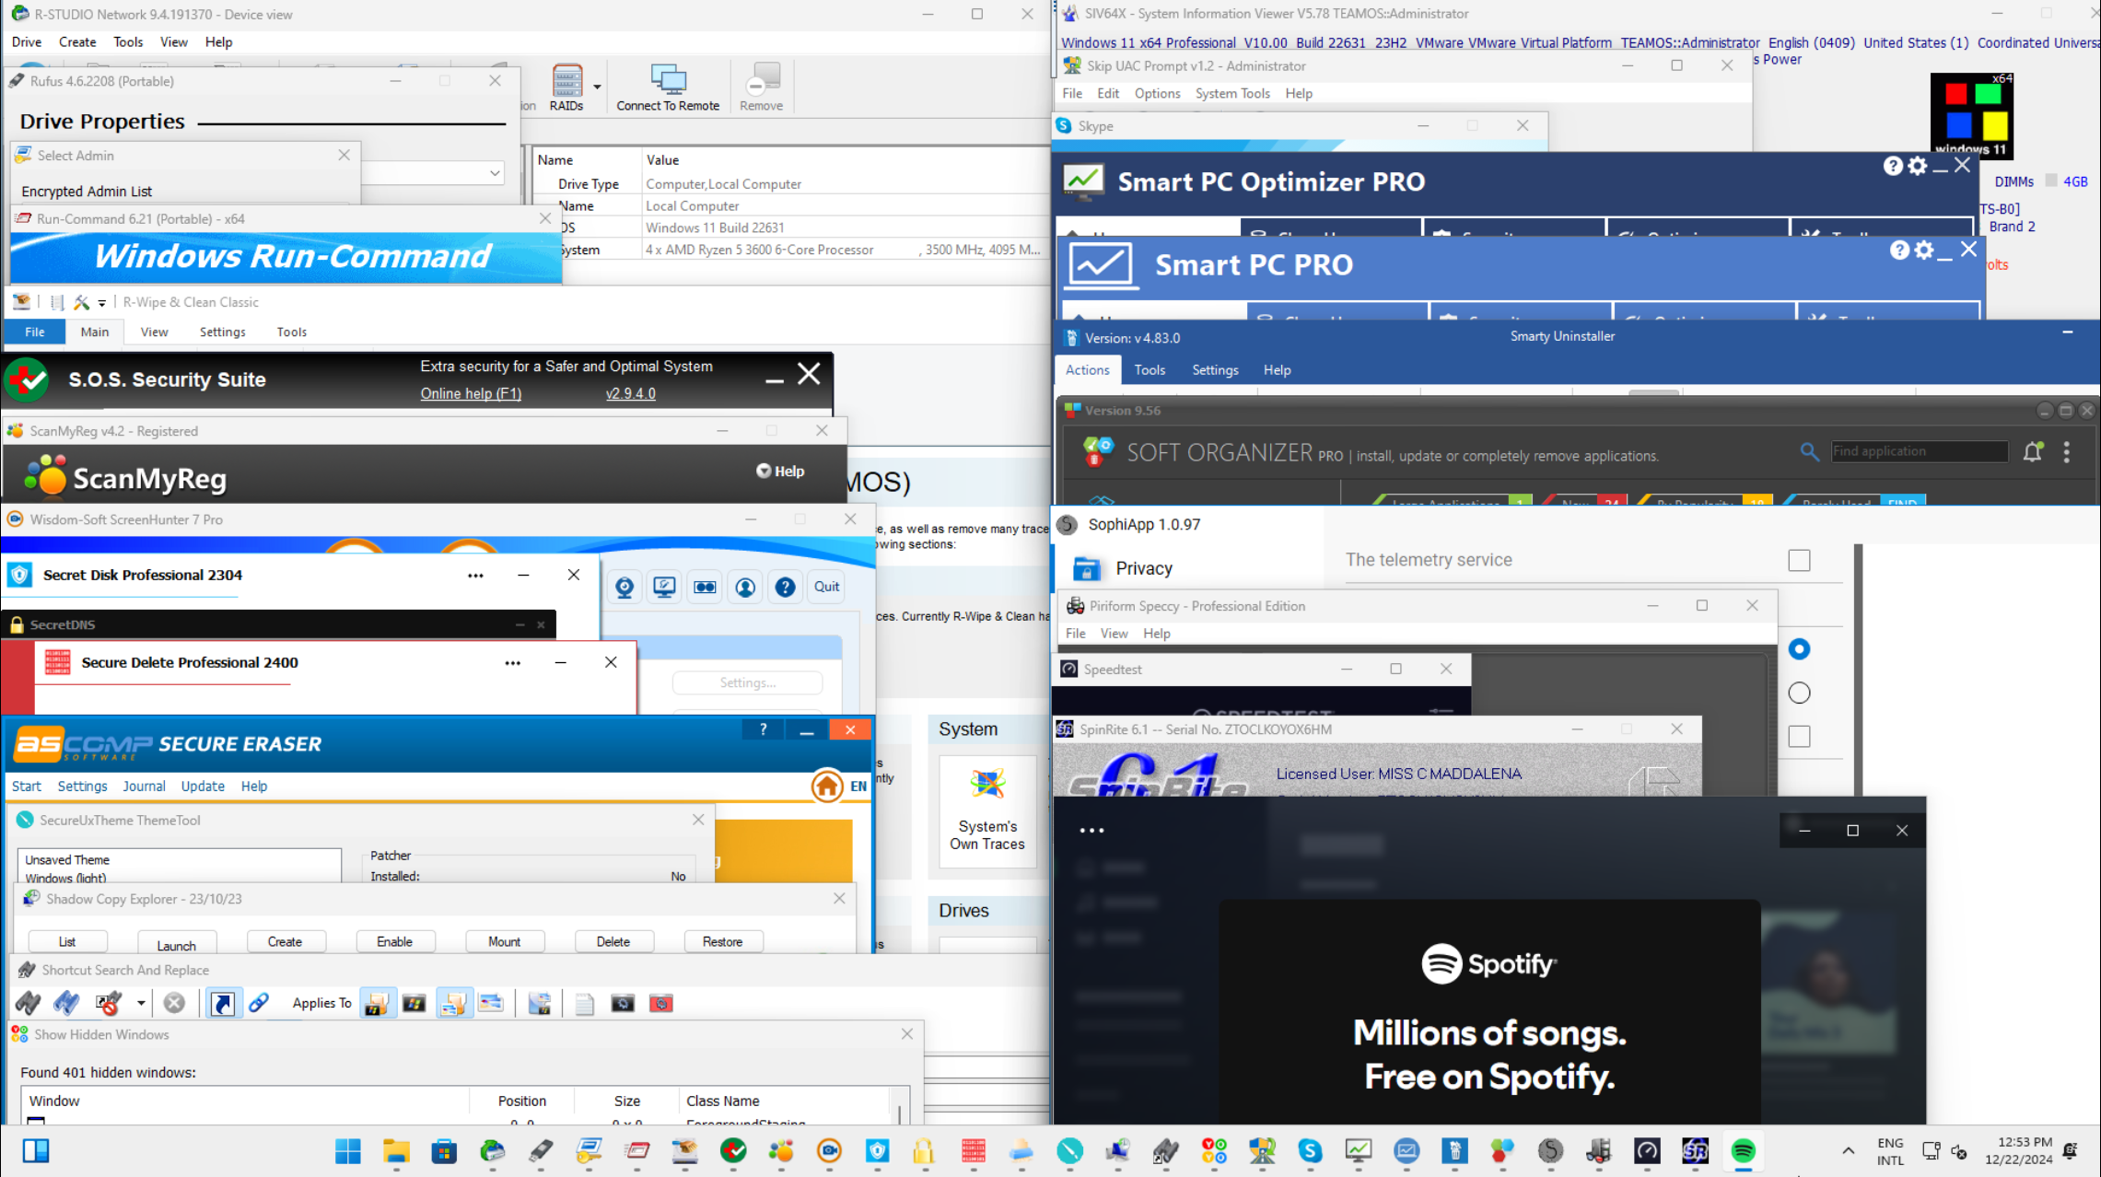
Task: Open Secure Delete Professional three-dot menu
Action: click(x=512, y=663)
